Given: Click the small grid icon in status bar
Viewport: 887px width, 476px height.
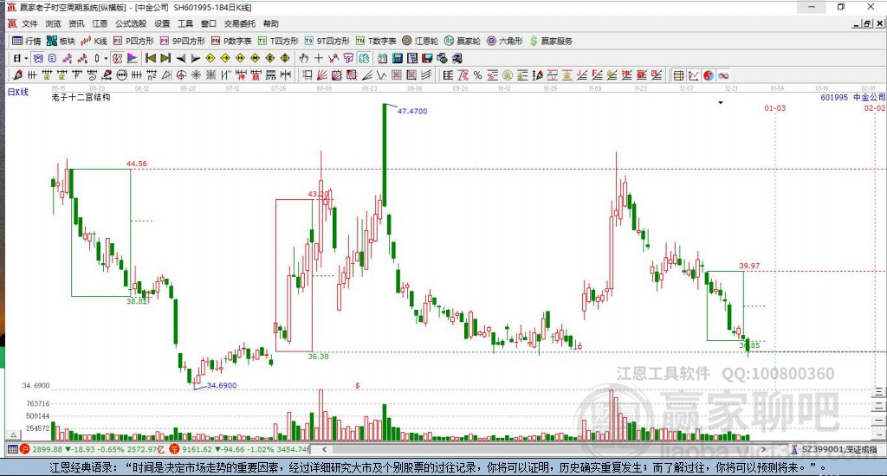Looking at the screenshot, I should pos(12,449).
